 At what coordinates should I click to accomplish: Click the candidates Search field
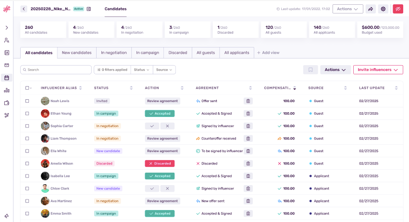point(56,70)
